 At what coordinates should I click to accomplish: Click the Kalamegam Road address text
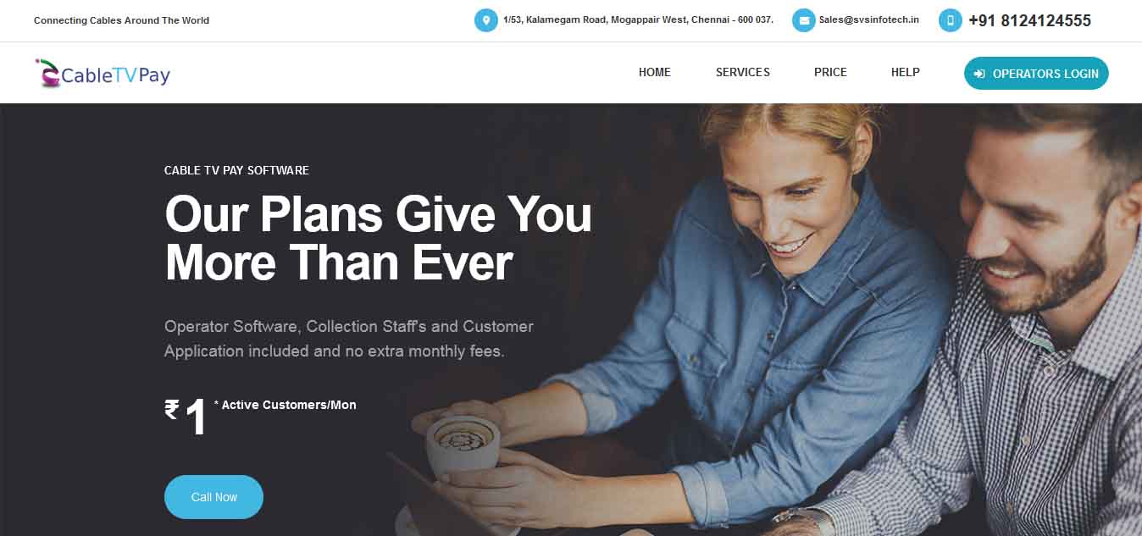(638, 19)
